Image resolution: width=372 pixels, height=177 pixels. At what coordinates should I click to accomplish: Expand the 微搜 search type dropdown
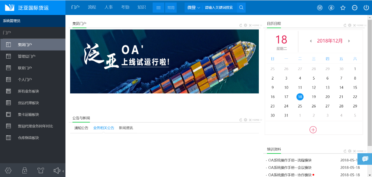pyautogui.click(x=194, y=8)
